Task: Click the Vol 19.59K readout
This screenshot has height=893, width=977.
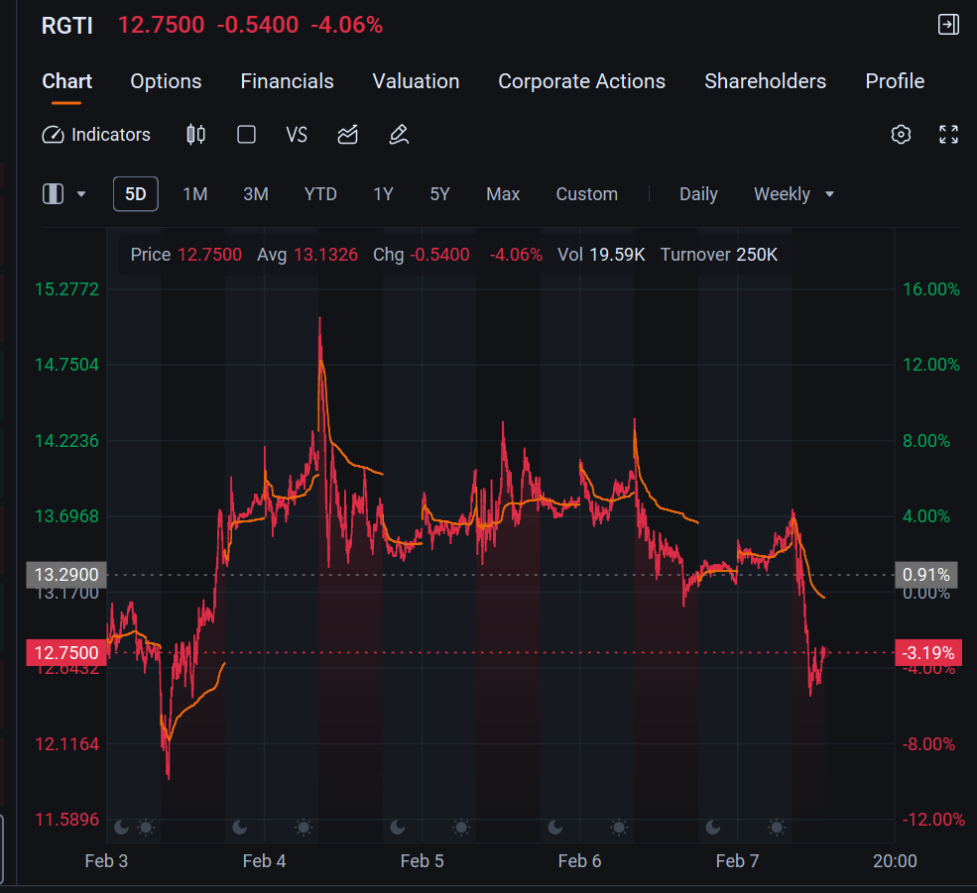Action: coord(601,255)
